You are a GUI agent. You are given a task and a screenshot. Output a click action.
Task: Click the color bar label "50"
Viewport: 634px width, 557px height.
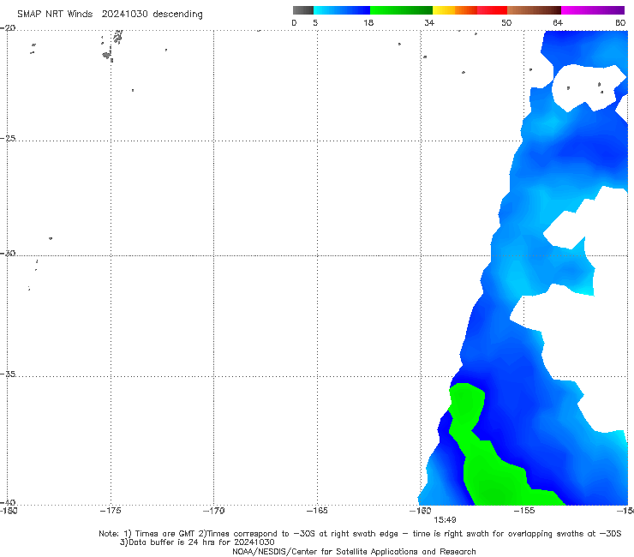[x=506, y=22]
